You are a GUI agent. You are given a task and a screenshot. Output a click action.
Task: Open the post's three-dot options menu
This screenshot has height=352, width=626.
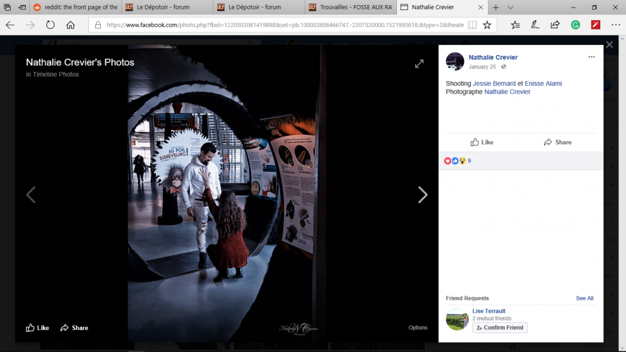(x=591, y=58)
